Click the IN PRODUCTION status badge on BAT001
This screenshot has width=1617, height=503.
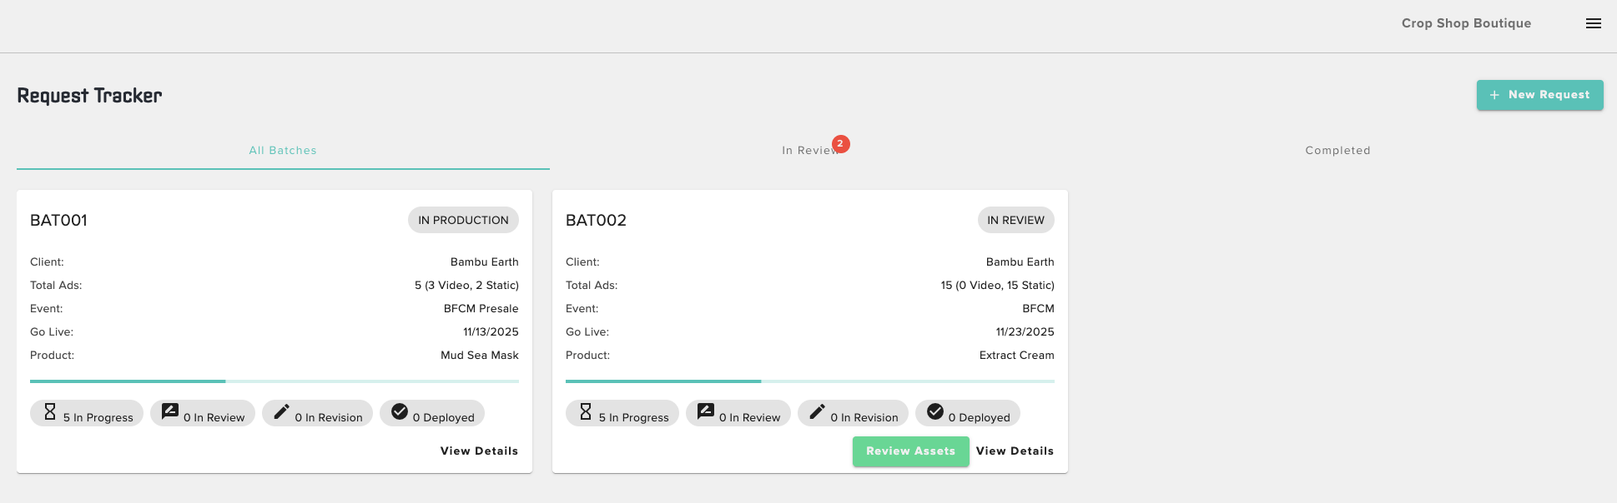463,220
